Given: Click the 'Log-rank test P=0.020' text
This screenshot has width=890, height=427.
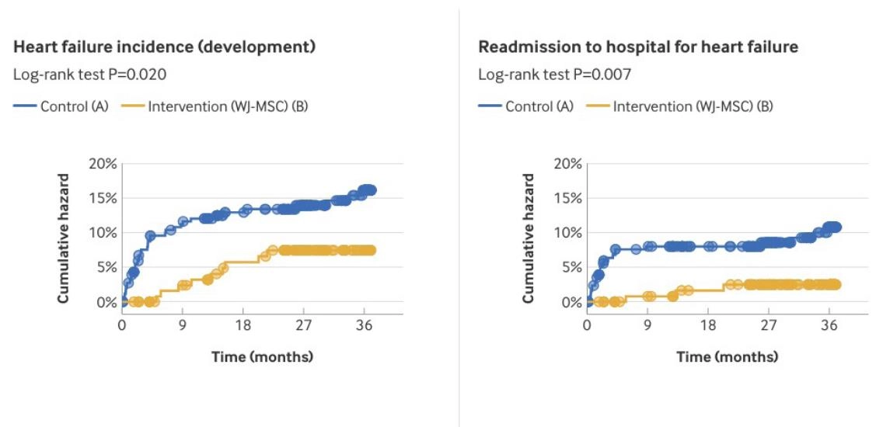Looking at the screenshot, I should [x=90, y=75].
